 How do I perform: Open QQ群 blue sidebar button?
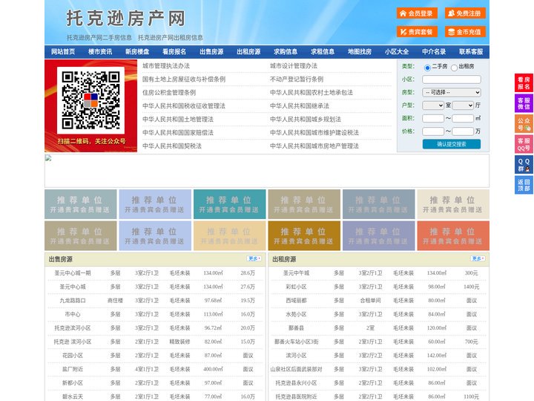524,165
